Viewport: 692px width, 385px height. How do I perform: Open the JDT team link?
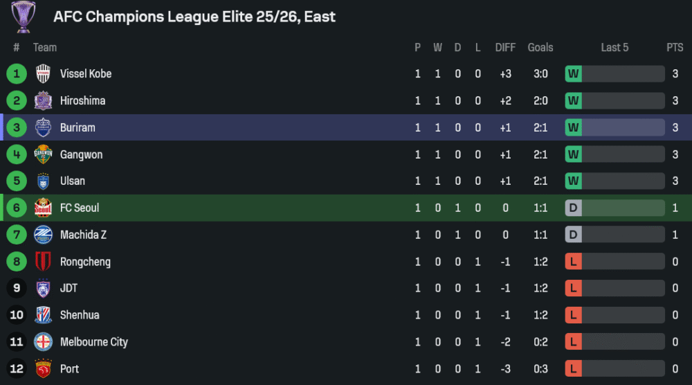click(x=69, y=288)
